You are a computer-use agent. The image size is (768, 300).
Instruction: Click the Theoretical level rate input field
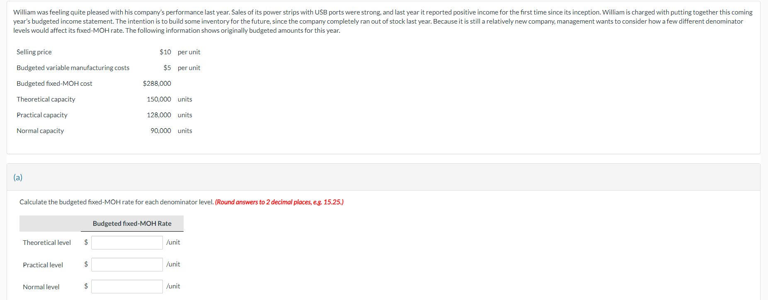pos(127,242)
